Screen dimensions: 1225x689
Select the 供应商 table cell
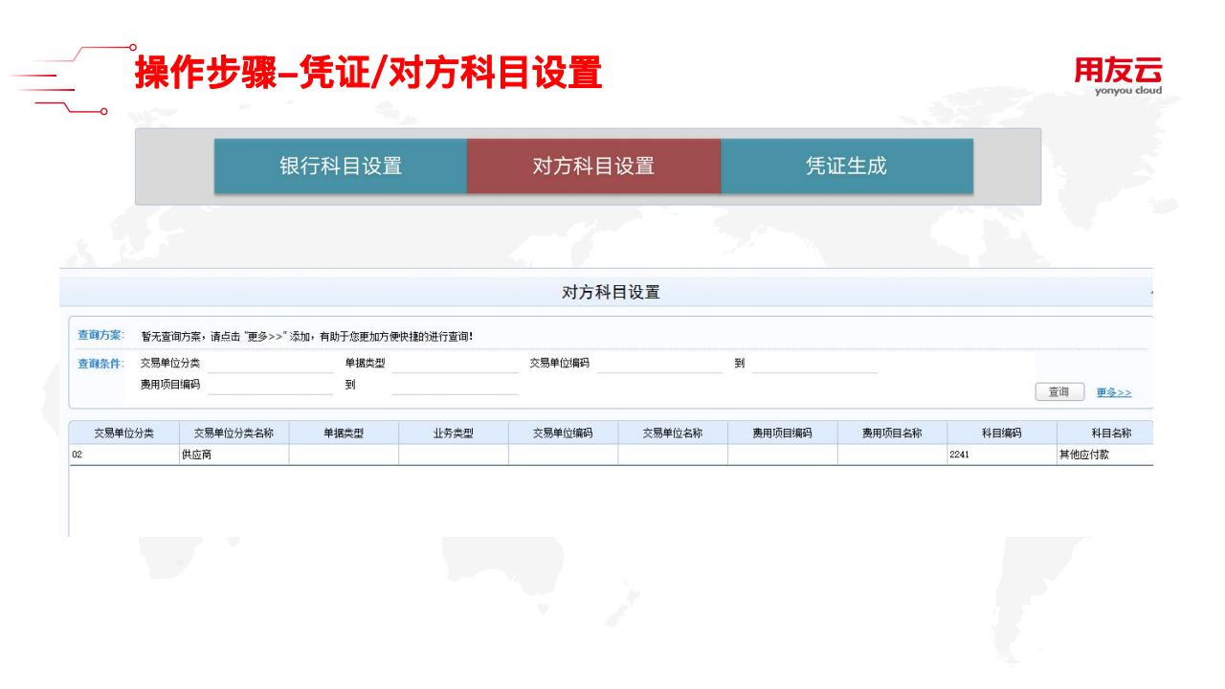point(234,456)
